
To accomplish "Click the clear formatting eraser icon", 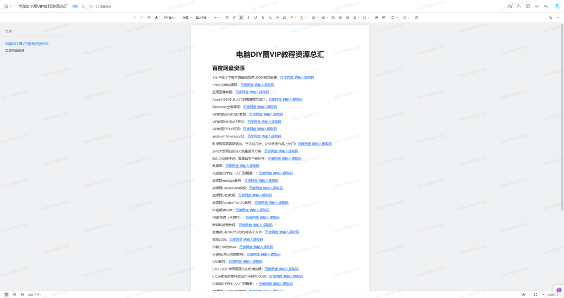I will point(156,17).
